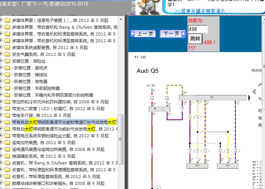Expand 带加热和冷却元件的饮料罐托架 node
The height and width of the screenshot is (189, 265).
(x=1, y=102)
